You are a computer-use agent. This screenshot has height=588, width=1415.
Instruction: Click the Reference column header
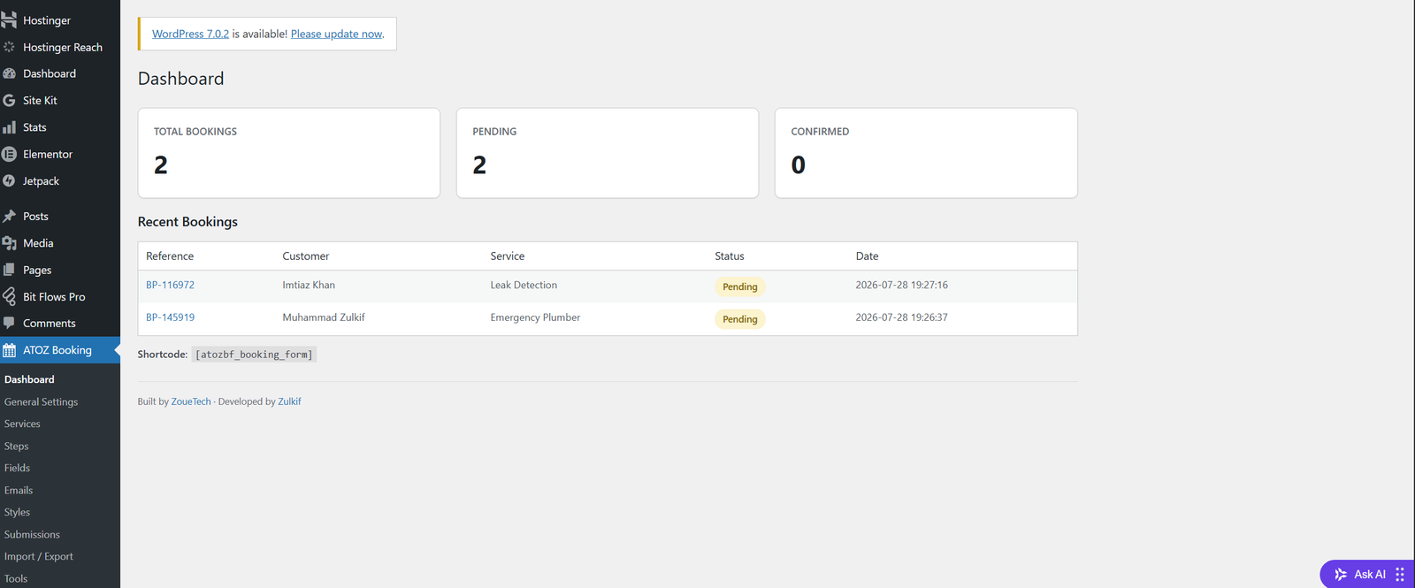click(170, 256)
